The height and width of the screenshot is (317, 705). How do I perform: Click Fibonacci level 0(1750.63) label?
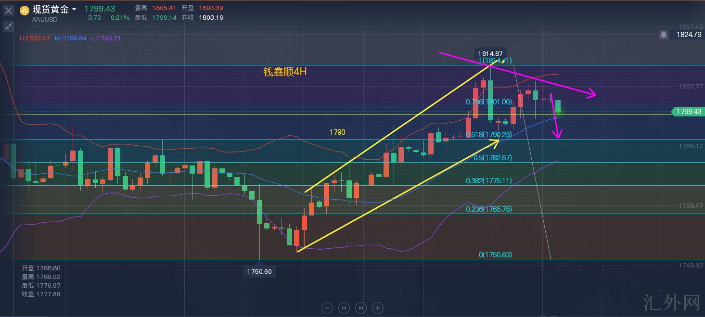click(495, 255)
